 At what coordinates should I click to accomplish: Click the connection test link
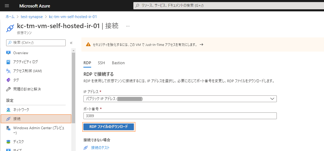point(100,148)
